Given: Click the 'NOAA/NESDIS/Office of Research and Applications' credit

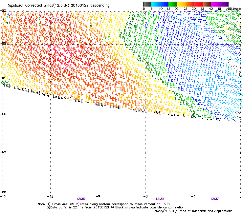Looking at the screenshot, I should point(193,211).
